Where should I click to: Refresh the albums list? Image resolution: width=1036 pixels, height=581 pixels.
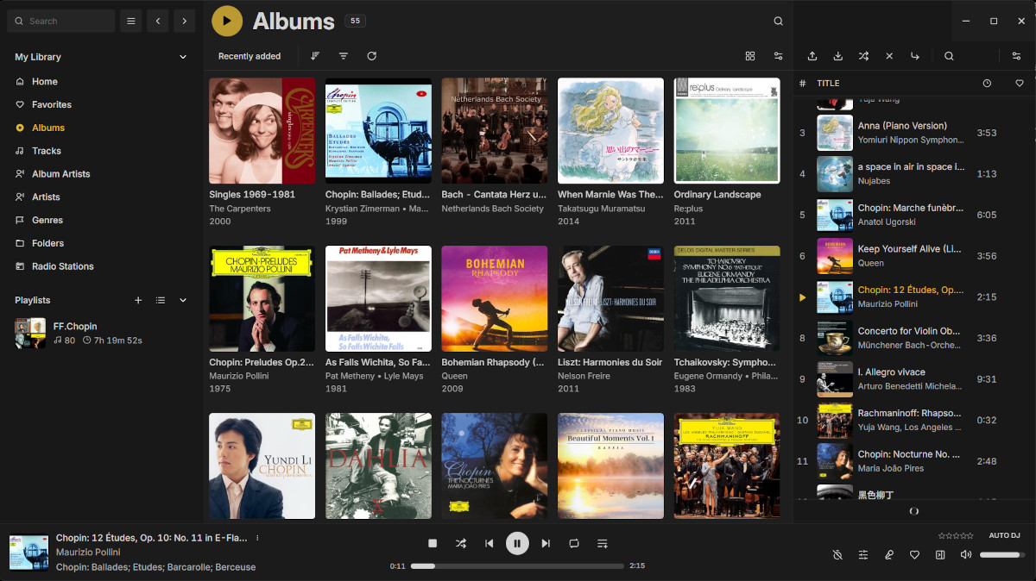click(x=372, y=56)
